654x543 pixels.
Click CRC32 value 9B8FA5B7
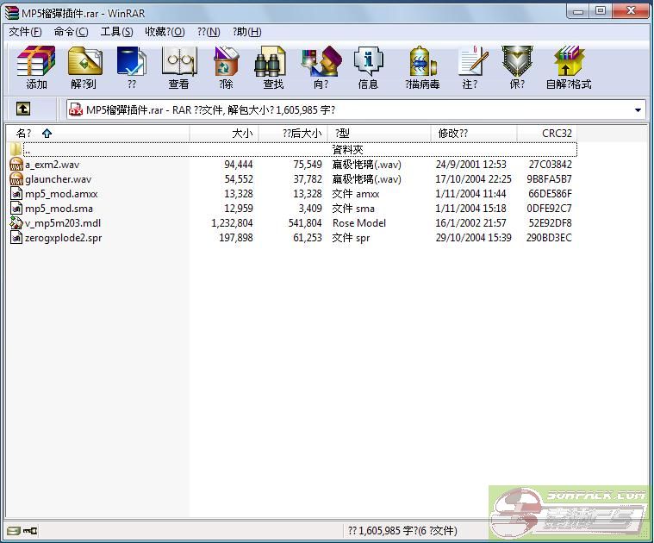(x=549, y=179)
